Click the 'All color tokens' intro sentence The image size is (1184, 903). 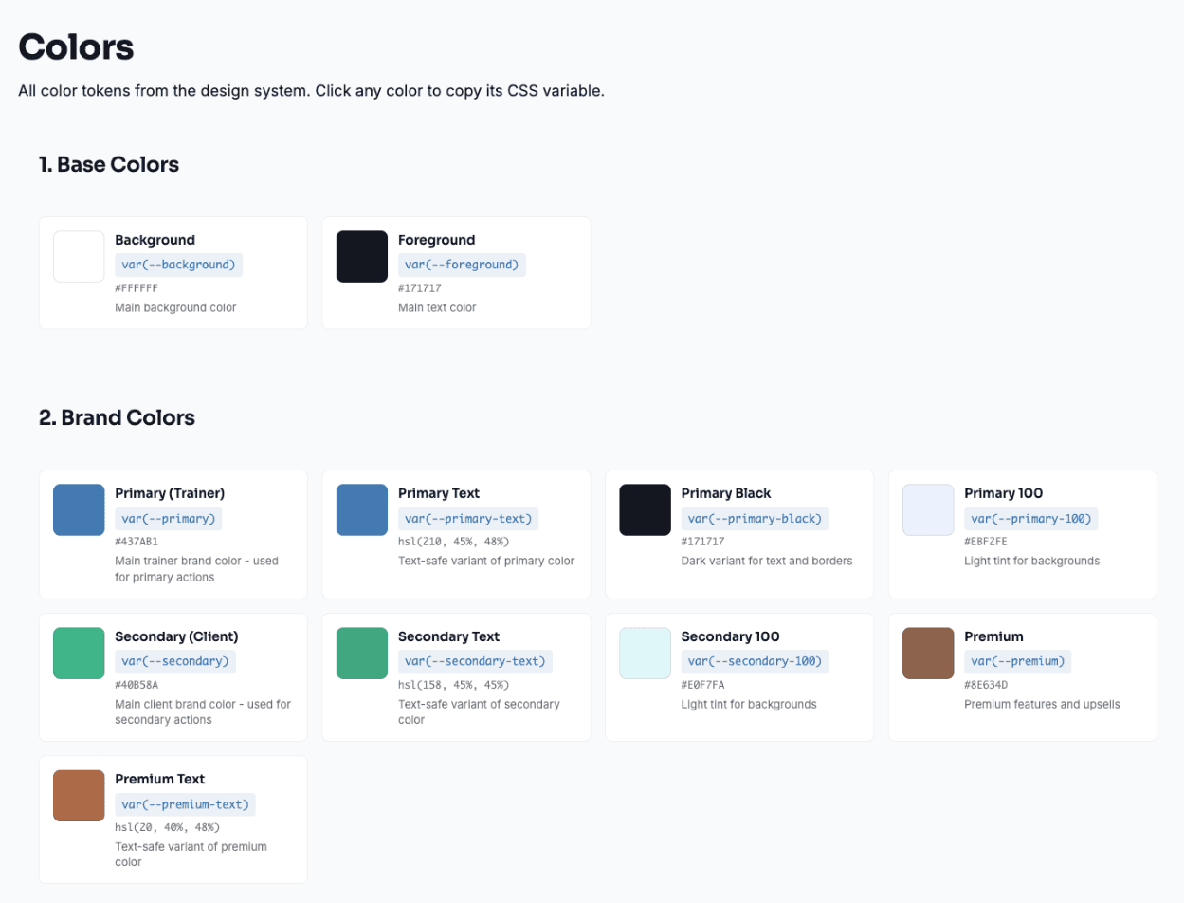(311, 91)
